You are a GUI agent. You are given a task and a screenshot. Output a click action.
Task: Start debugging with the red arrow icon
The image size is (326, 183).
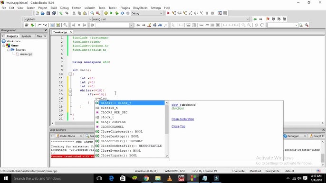tap(168, 13)
